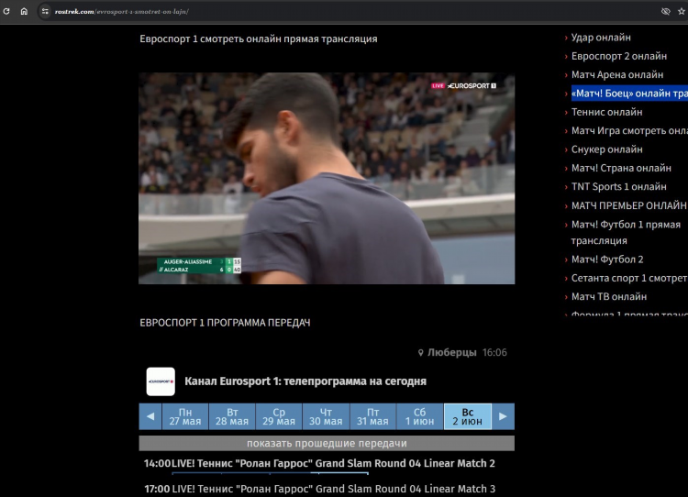Click the tracking protection eye icon
Image resolution: width=688 pixels, height=497 pixels.
(x=665, y=11)
